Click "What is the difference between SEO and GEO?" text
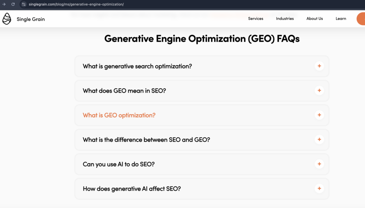The width and height of the screenshot is (365, 208). tap(146, 140)
